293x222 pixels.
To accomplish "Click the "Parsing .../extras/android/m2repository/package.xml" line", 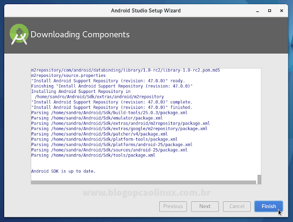I will coord(120,123).
